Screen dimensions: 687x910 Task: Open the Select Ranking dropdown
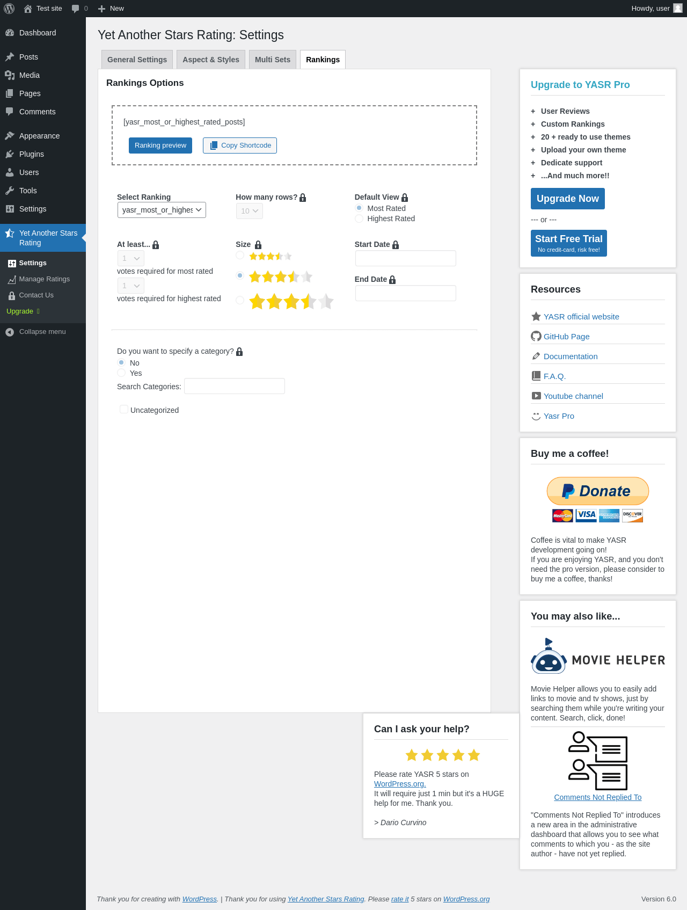(x=162, y=210)
